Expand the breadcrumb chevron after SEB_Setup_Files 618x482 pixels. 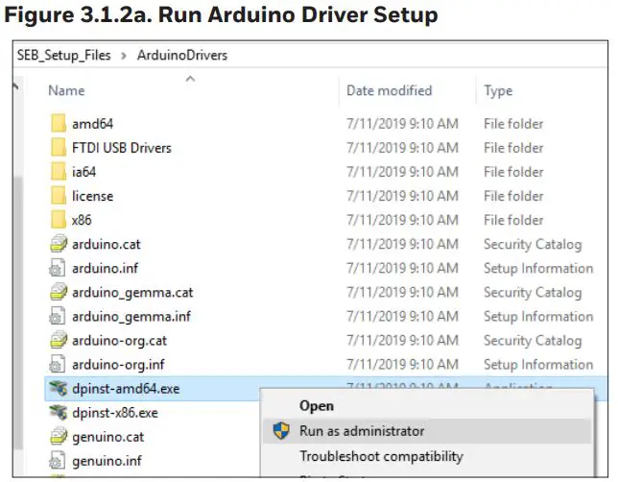[124, 56]
